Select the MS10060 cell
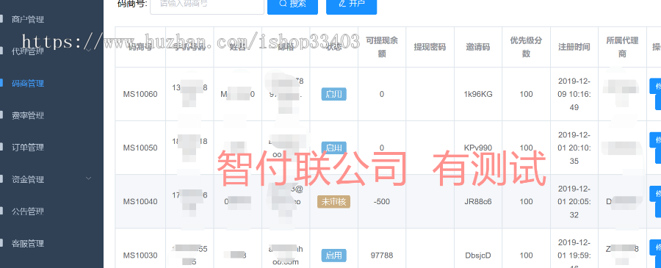 [x=140, y=94]
